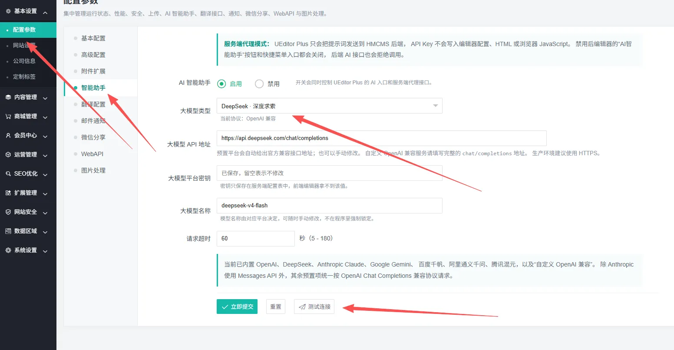
Task: Expand the 网站安全 sidebar menu chevron
Action: click(x=45, y=213)
